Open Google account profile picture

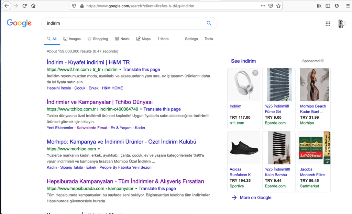[341, 24]
